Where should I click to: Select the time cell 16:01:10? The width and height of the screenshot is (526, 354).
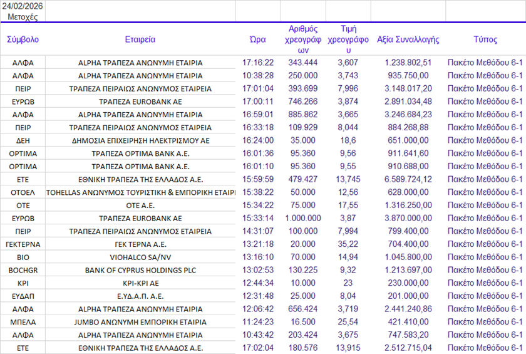click(x=258, y=167)
